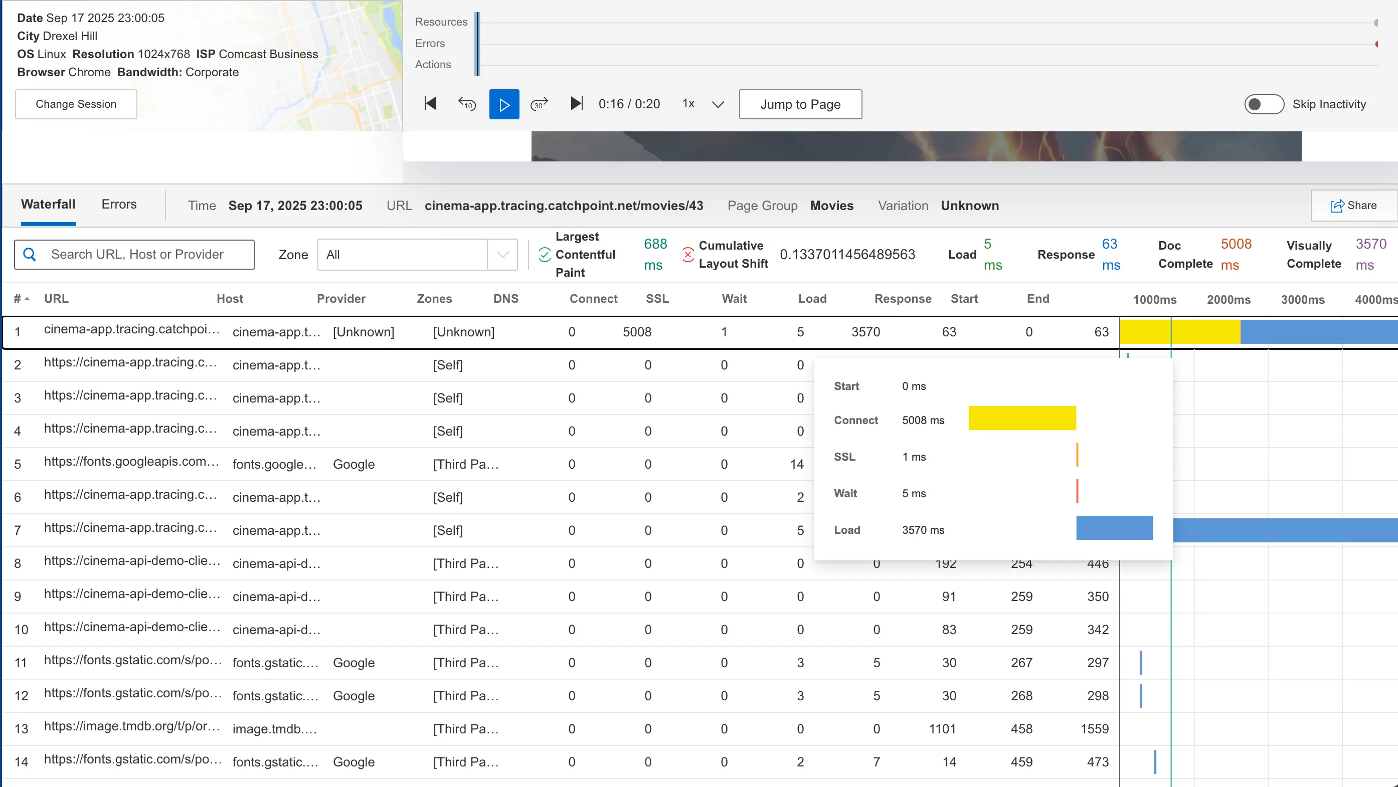Select row 13 image.tmdb.org request

tap(131, 727)
